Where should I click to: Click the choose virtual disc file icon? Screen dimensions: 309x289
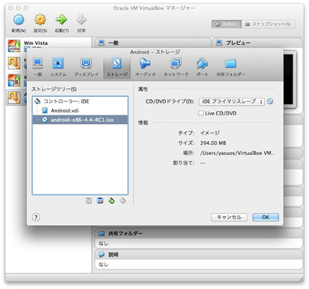tap(270, 101)
